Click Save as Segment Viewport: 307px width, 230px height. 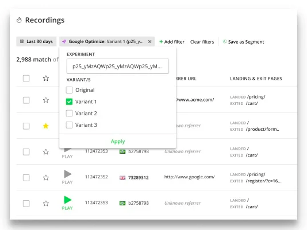point(243,42)
